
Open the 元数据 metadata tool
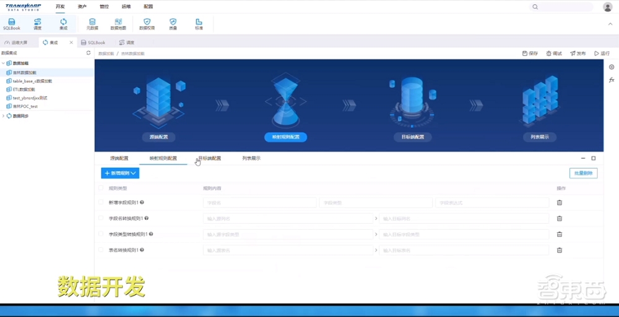click(92, 24)
